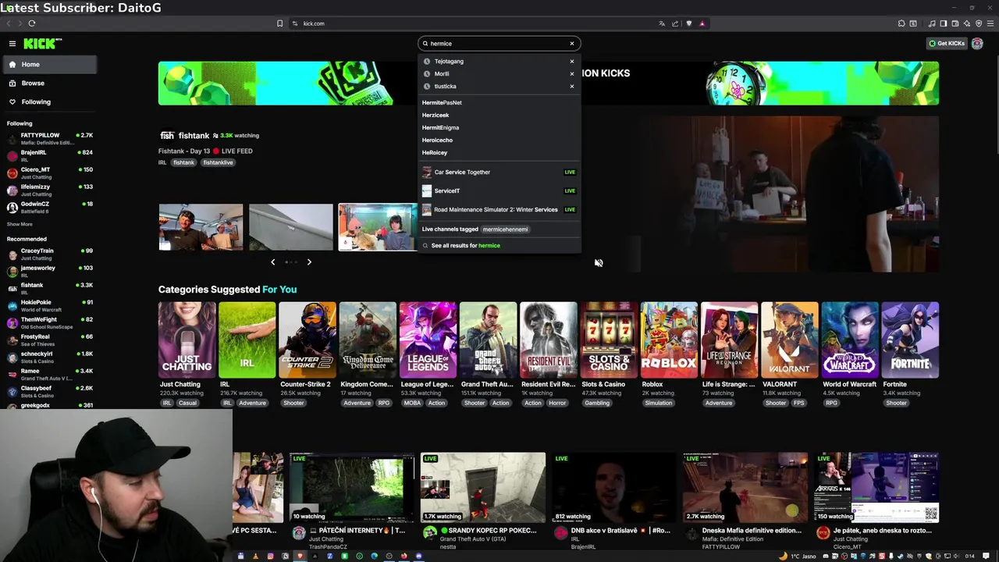
Task: Open Browse in sidebar
Action: 49,83
